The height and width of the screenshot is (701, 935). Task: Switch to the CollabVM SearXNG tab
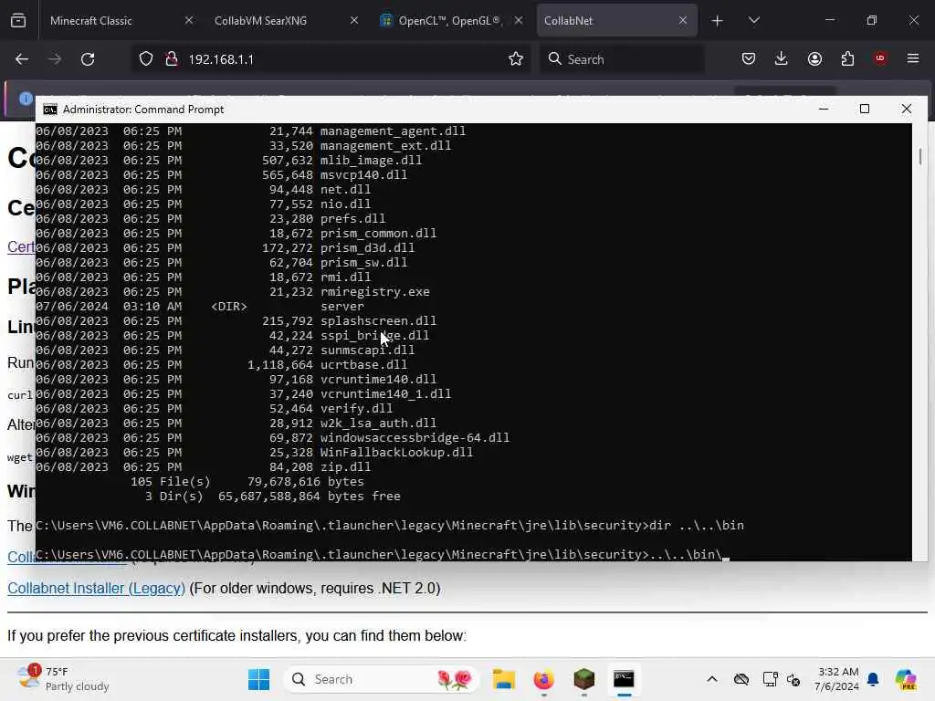(x=260, y=21)
